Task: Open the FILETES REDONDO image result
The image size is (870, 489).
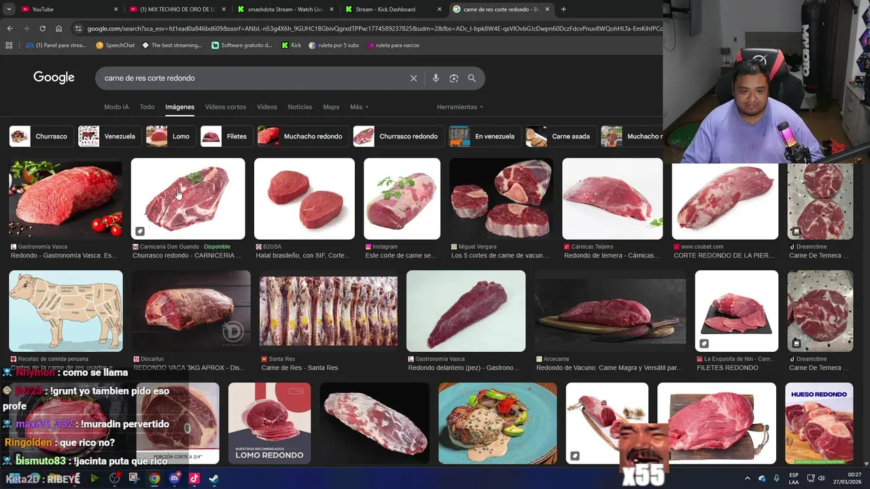Action: pos(737,311)
